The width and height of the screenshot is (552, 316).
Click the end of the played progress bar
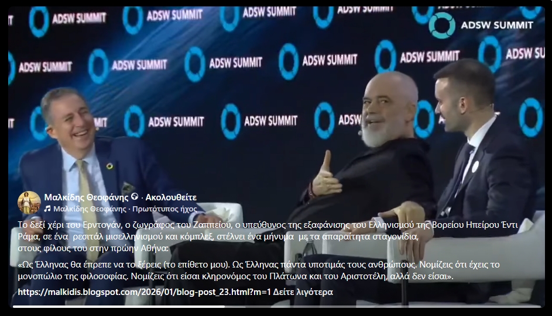(224, 307)
